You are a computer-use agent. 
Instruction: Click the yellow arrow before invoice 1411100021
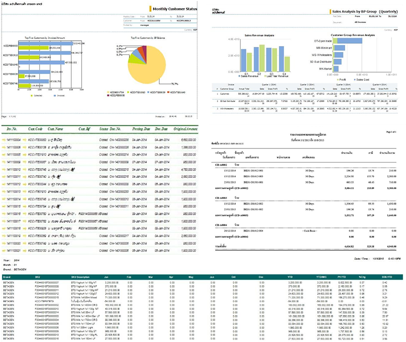click(x=4, y=250)
